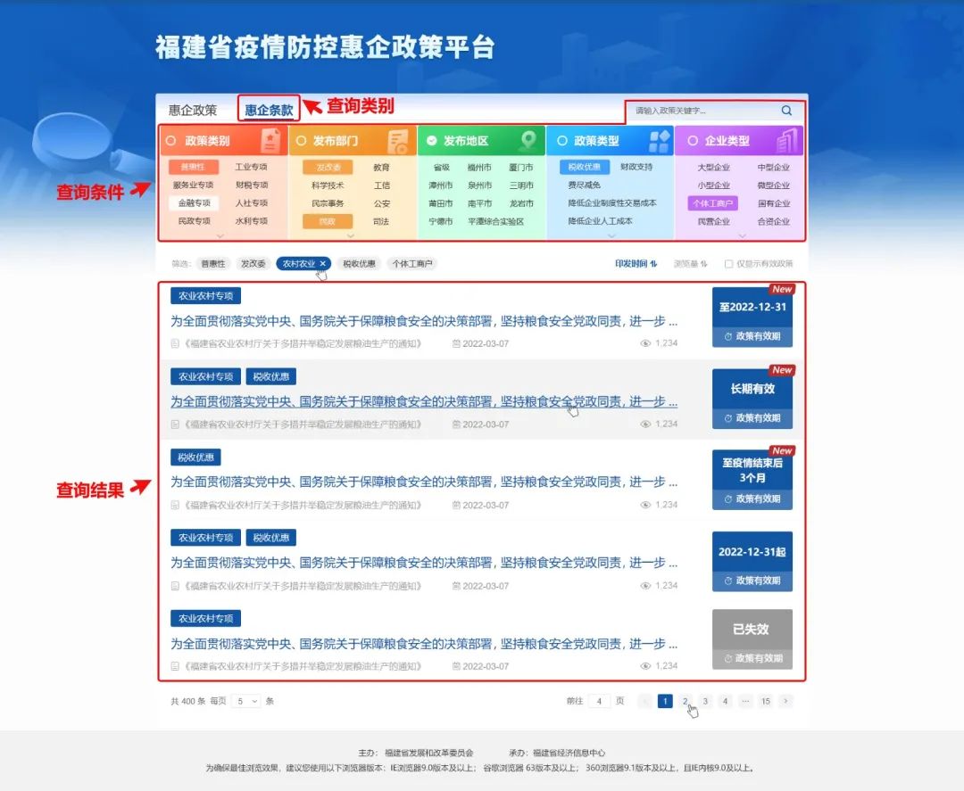Click the 政策类别 document icon

click(270, 141)
